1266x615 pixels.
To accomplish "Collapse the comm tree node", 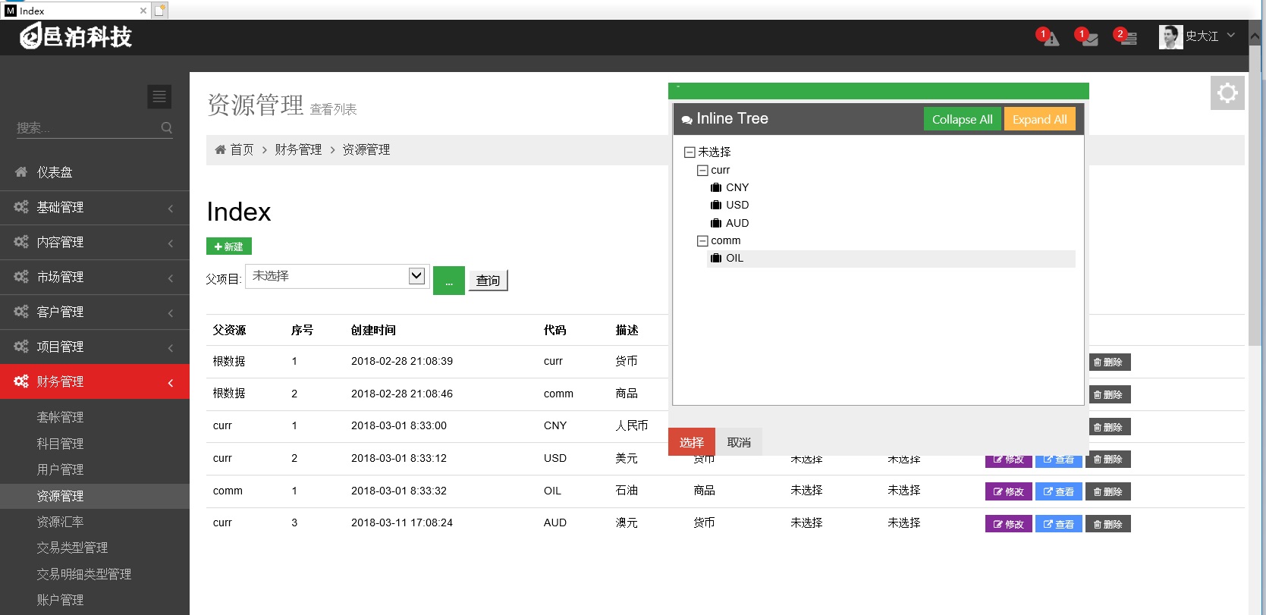I will [702, 241].
